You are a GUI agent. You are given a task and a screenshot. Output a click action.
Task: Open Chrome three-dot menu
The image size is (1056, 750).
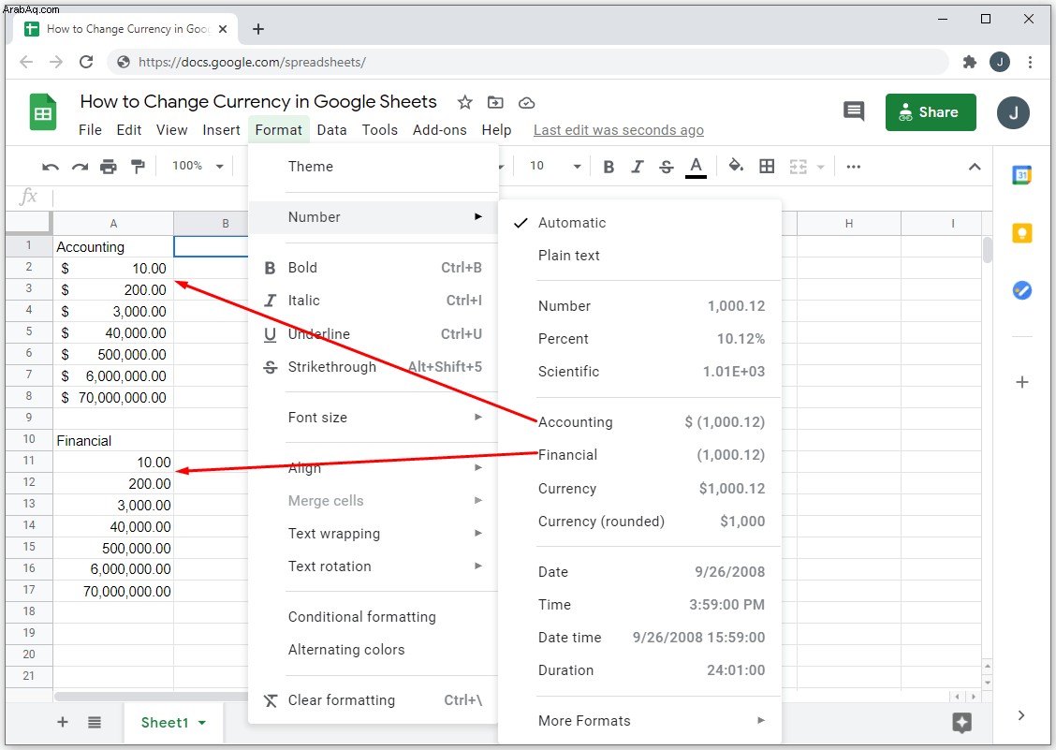[1030, 62]
